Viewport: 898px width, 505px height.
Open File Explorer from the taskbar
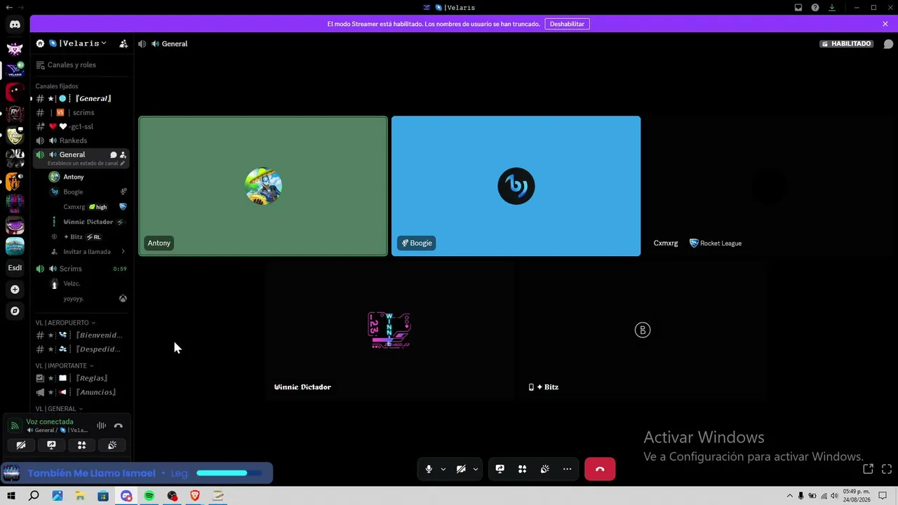[x=80, y=496]
